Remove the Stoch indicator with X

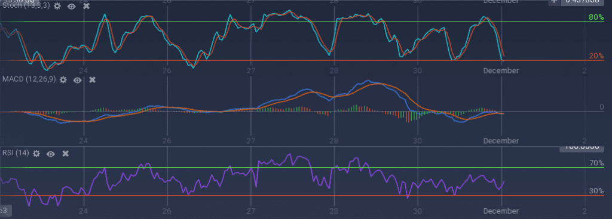click(x=87, y=6)
